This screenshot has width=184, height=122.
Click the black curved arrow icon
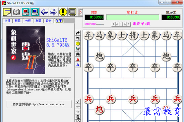point(78,33)
